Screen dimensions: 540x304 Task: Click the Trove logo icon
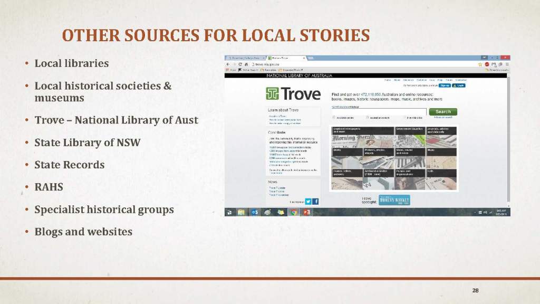pos(273,94)
